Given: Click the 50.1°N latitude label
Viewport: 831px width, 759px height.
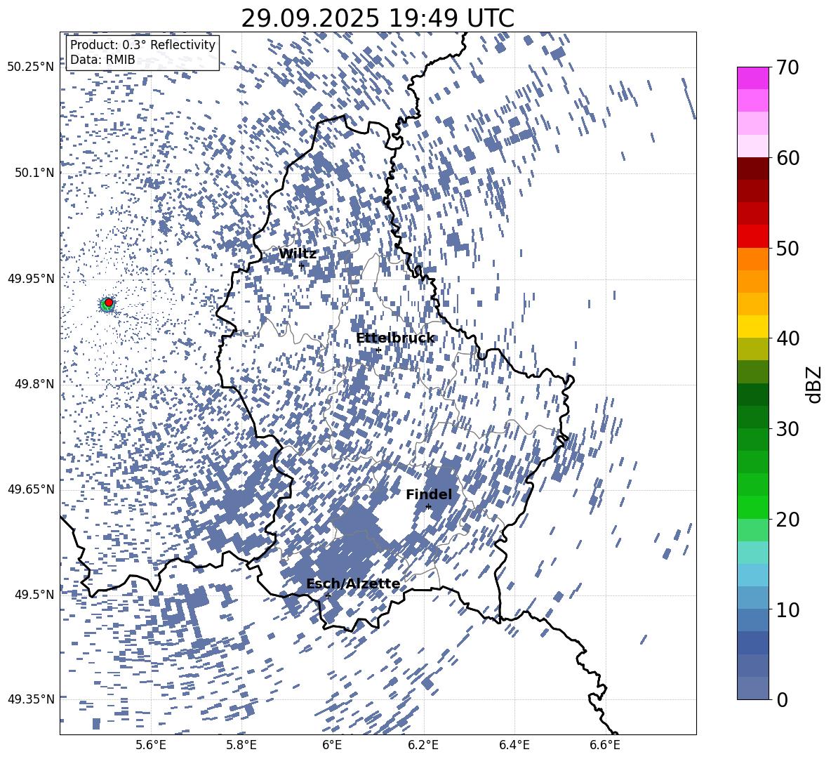Looking at the screenshot, I should 34,173.
